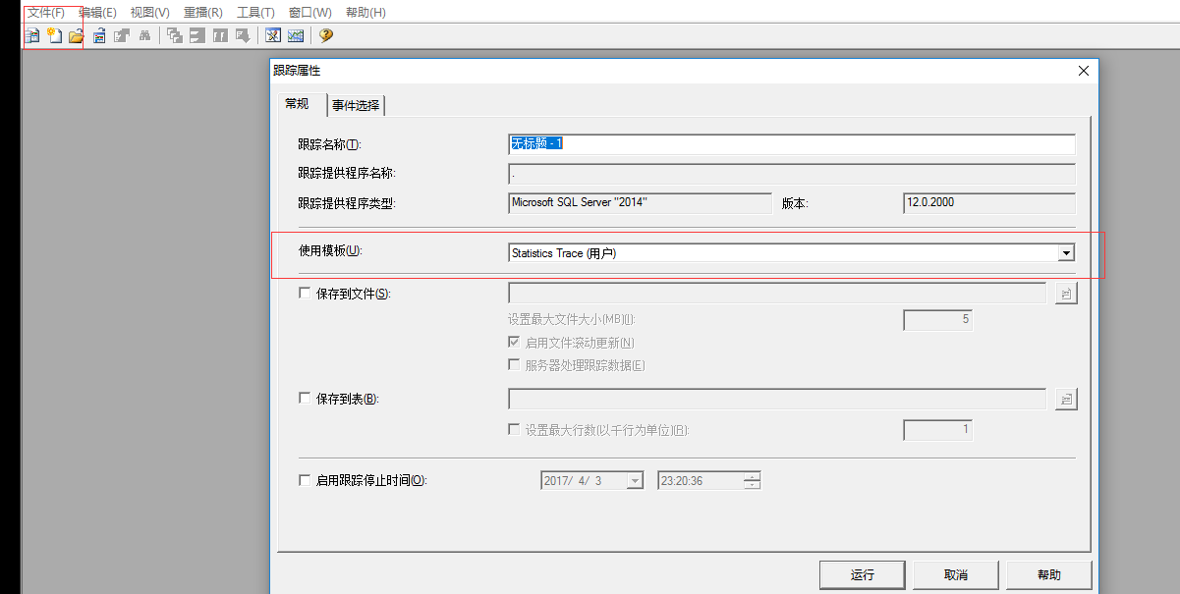The width and height of the screenshot is (1180, 594).
Task: Click the Help question mark icon
Action: [x=325, y=36]
